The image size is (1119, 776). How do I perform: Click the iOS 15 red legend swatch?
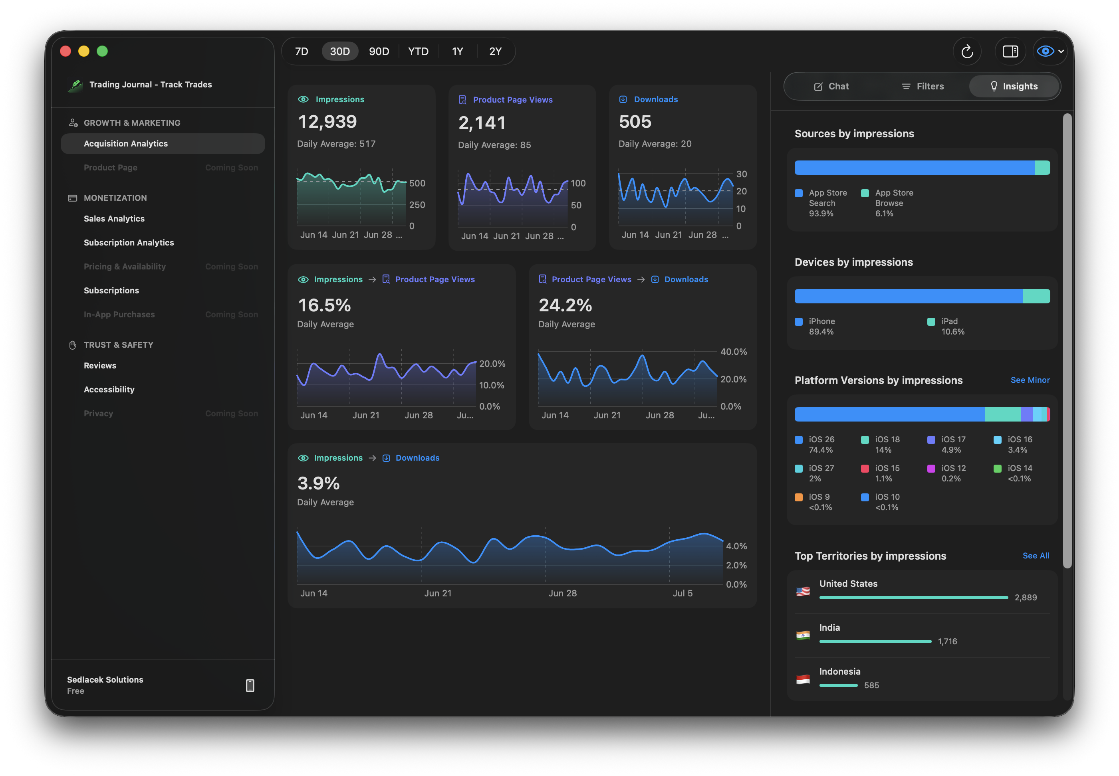[x=865, y=468]
